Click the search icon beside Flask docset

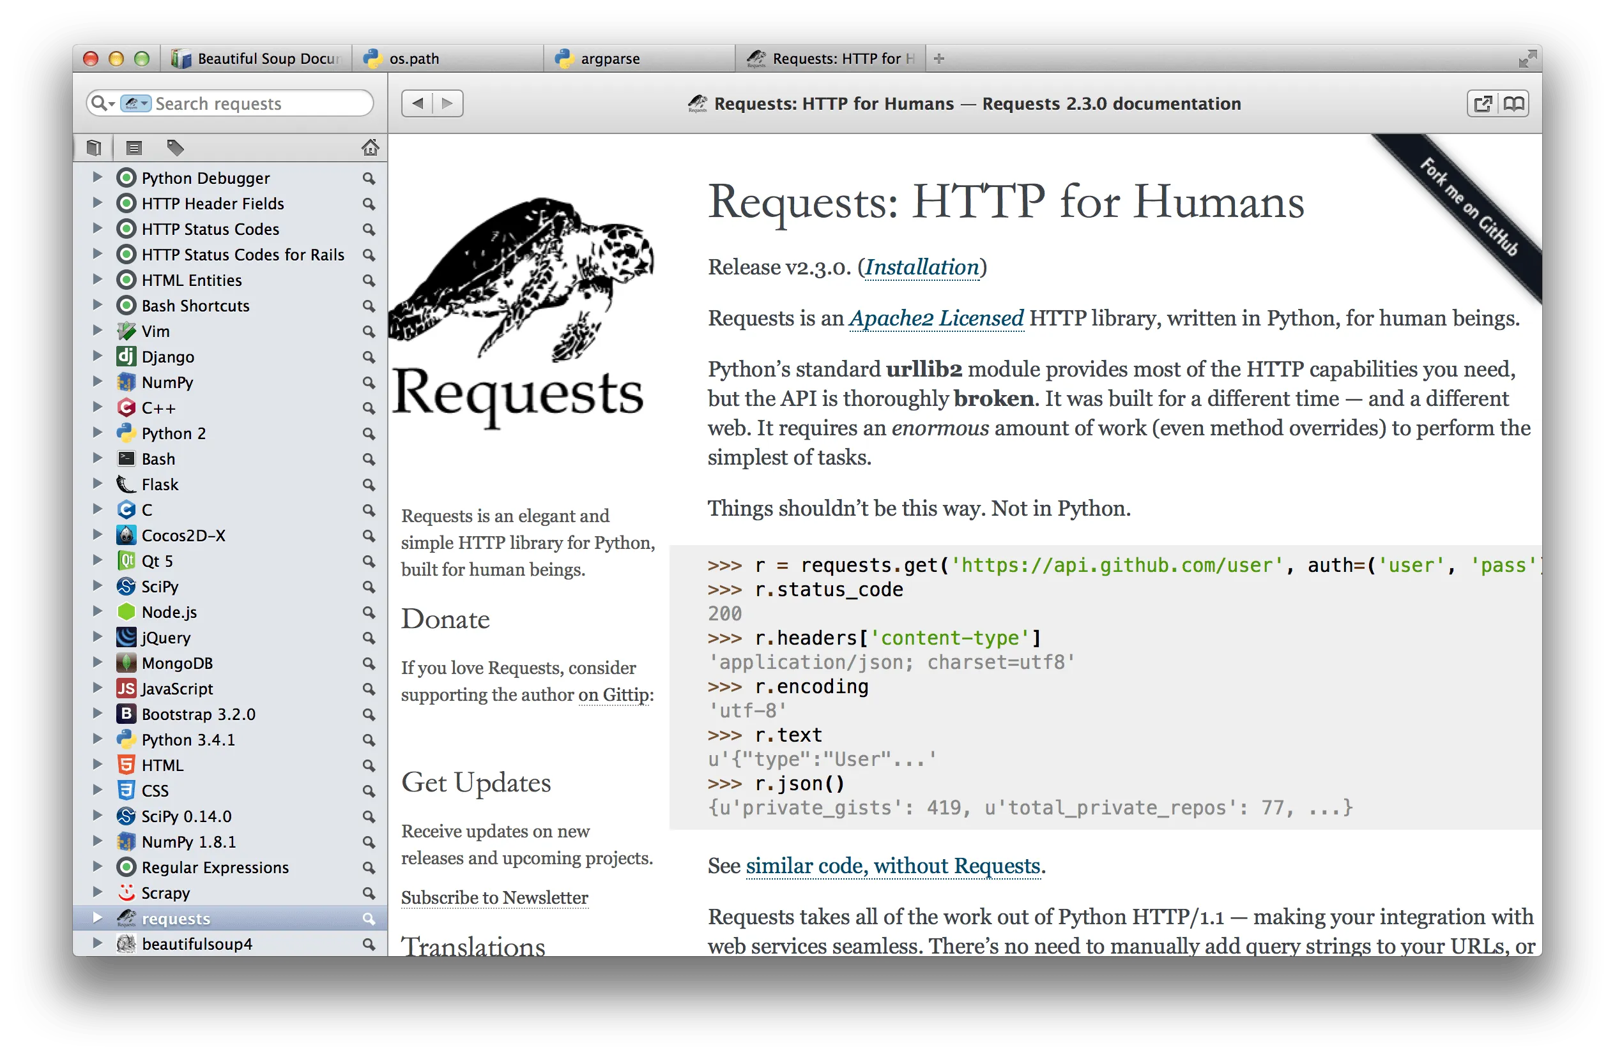[369, 484]
